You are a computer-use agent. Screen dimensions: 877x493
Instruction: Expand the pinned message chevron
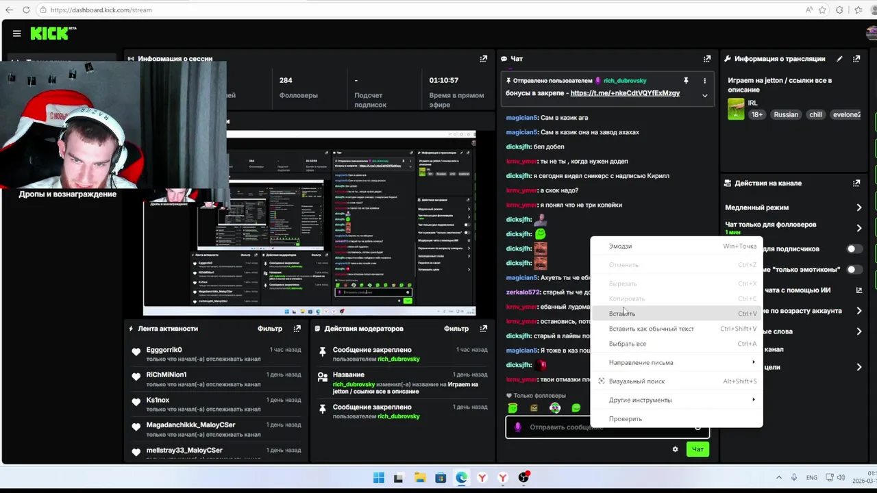[x=704, y=95]
